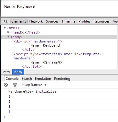Switch to the Elements tab

coord(19,21)
